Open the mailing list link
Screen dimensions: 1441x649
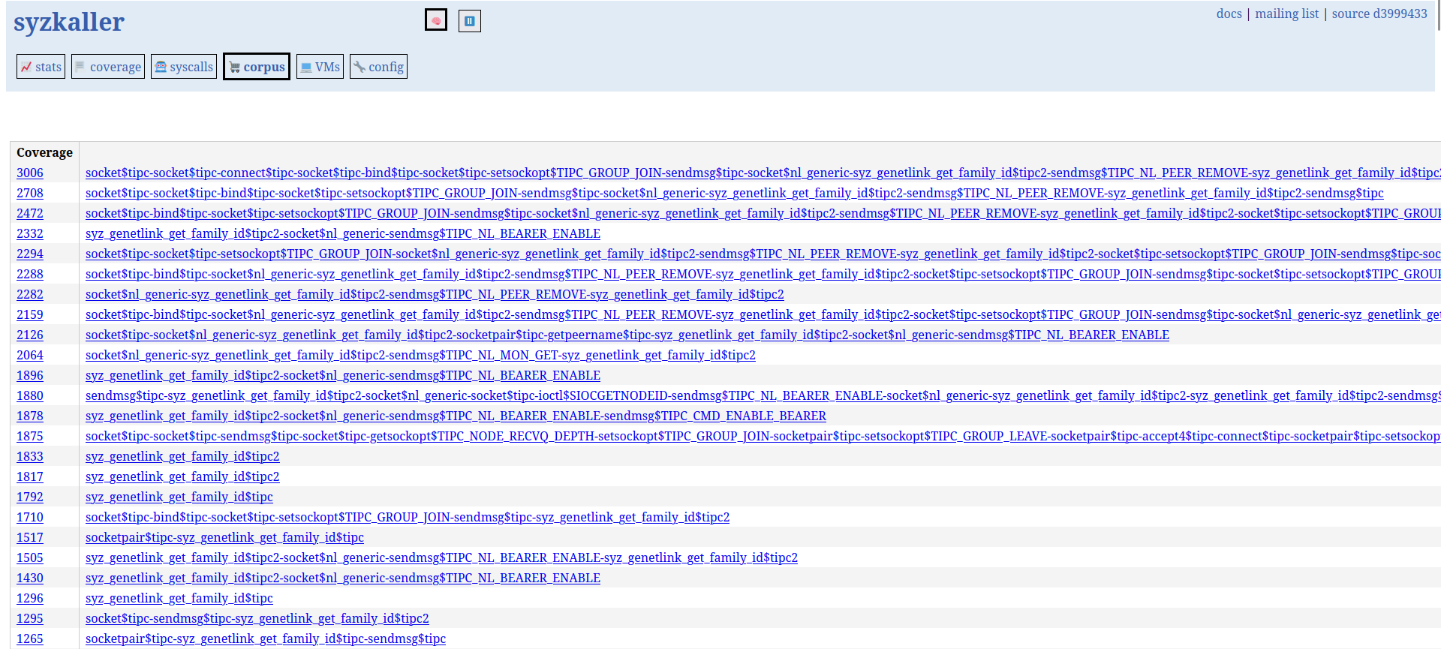coord(1286,14)
